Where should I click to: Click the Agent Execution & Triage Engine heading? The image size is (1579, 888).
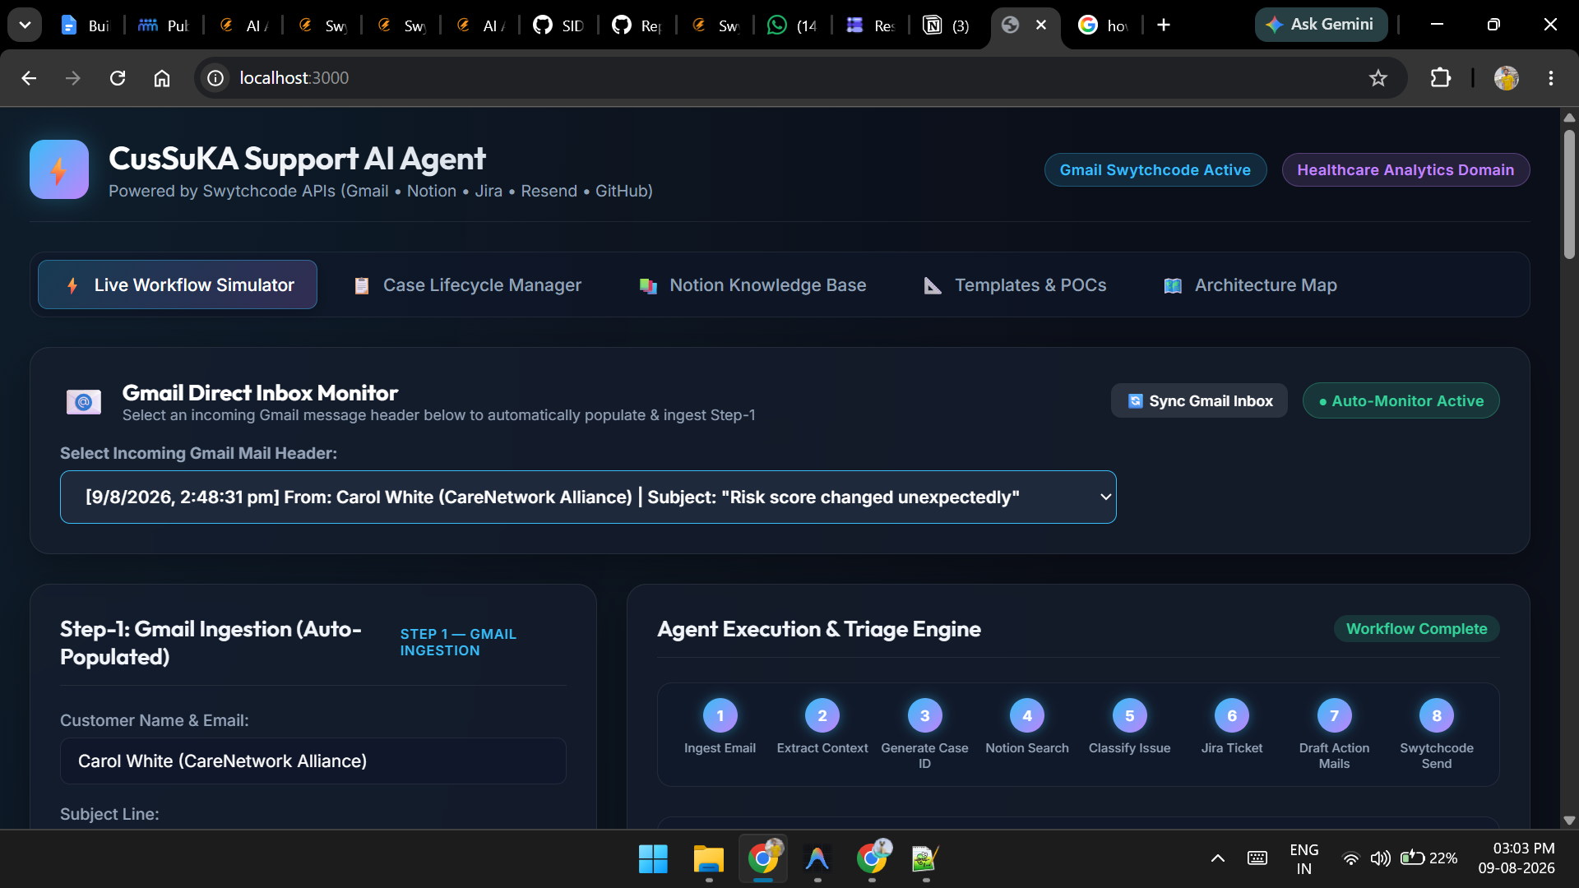tap(819, 629)
